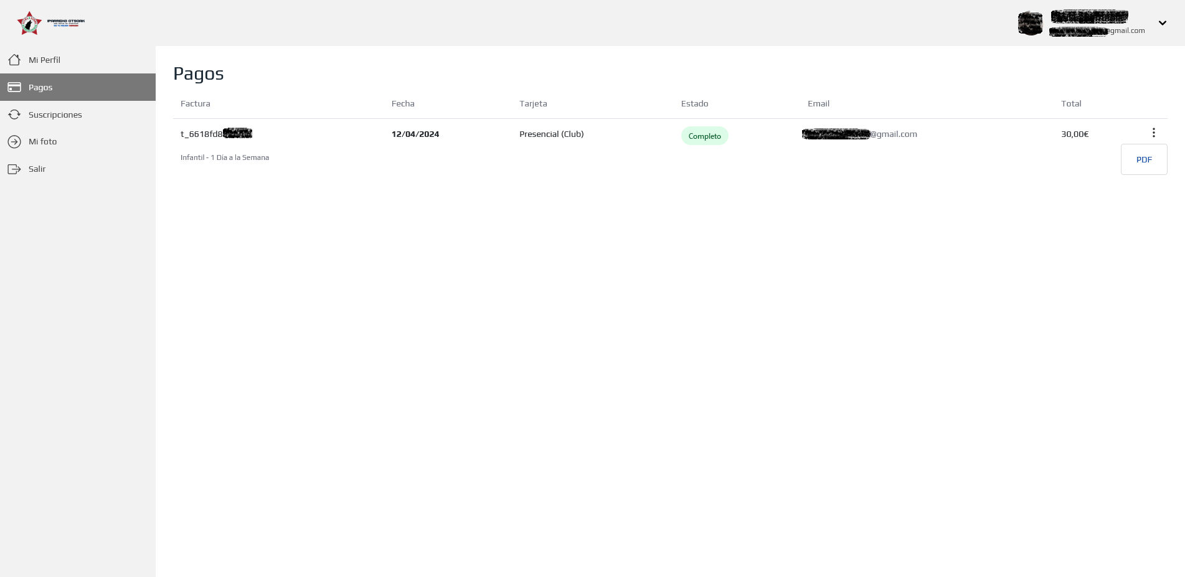Click the Completo status badge
The image size is (1185, 577).
pyautogui.click(x=704, y=136)
